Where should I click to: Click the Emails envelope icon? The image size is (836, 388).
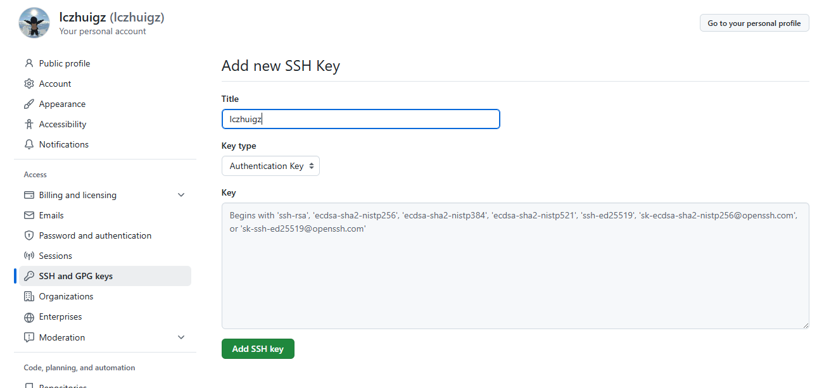tap(28, 215)
